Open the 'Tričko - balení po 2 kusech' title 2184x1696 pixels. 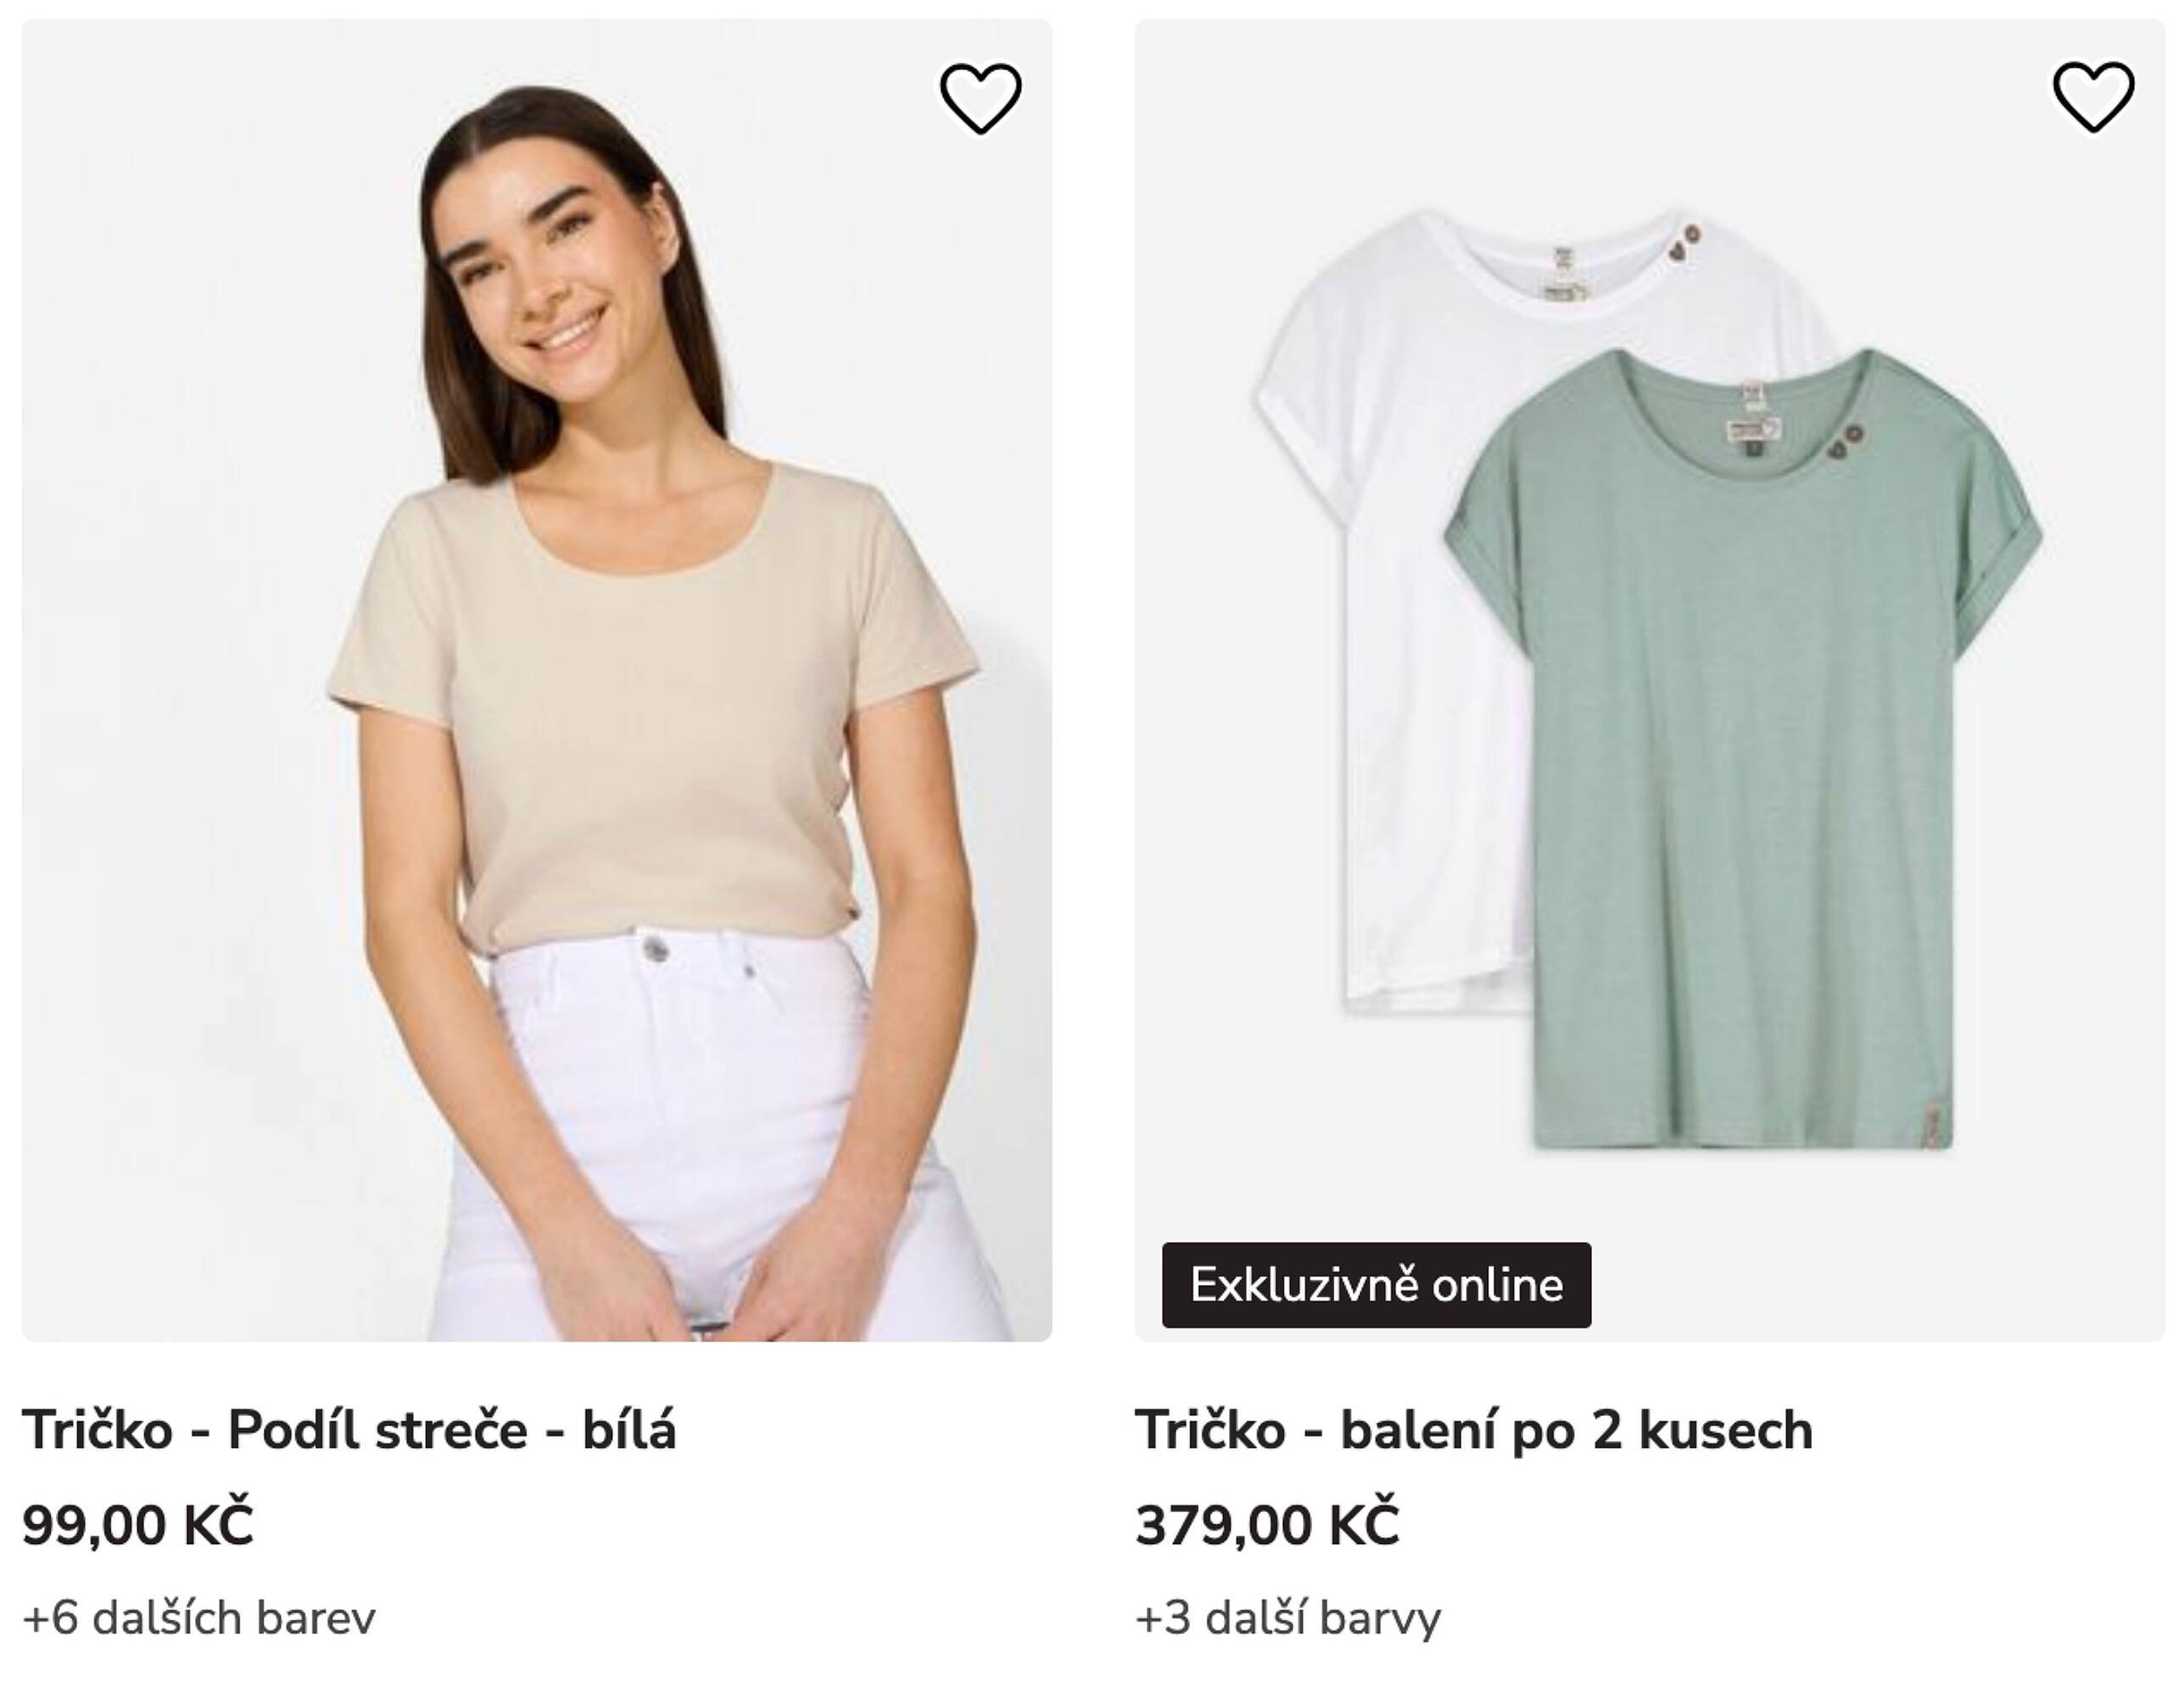click(x=1473, y=1429)
